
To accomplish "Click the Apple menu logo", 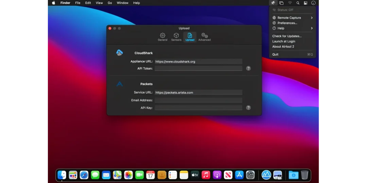I will pyautogui.click(x=54, y=3).
